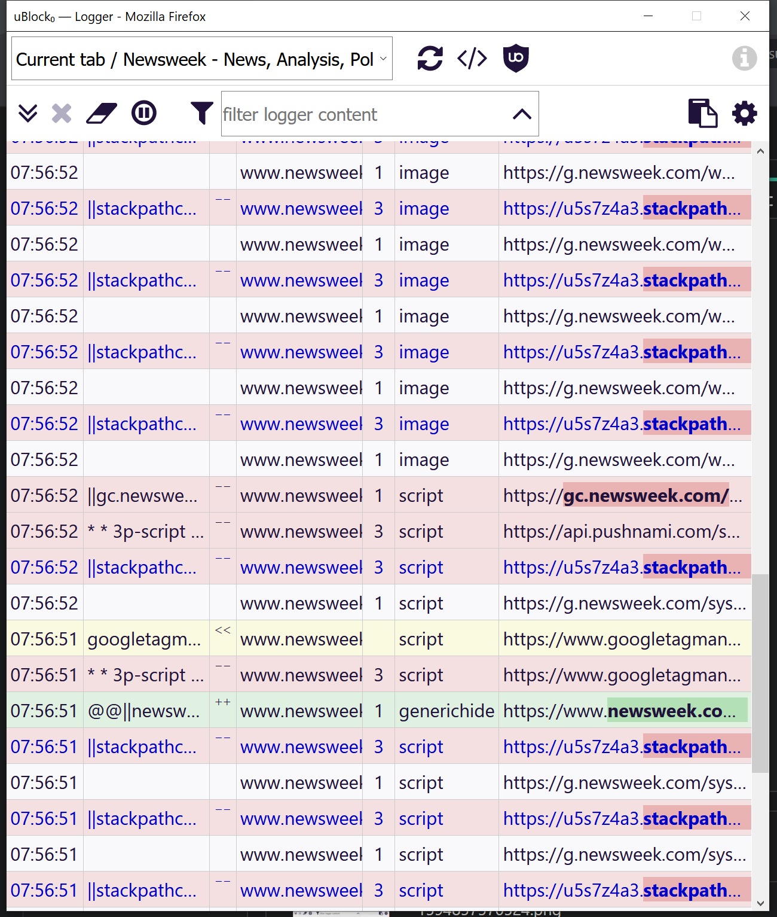Open the 'Current tab / Newsweek' tab selector

202,59
